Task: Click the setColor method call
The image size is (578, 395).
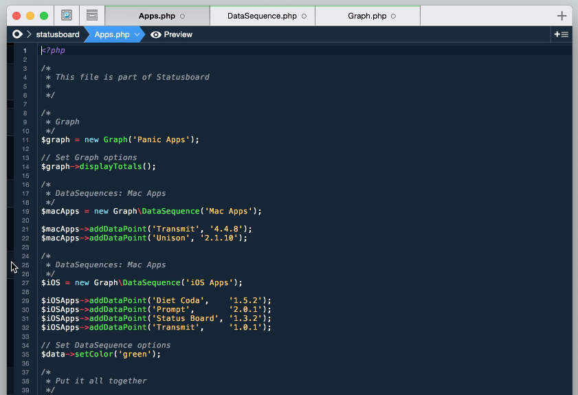Action: click(x=94, y=354)
